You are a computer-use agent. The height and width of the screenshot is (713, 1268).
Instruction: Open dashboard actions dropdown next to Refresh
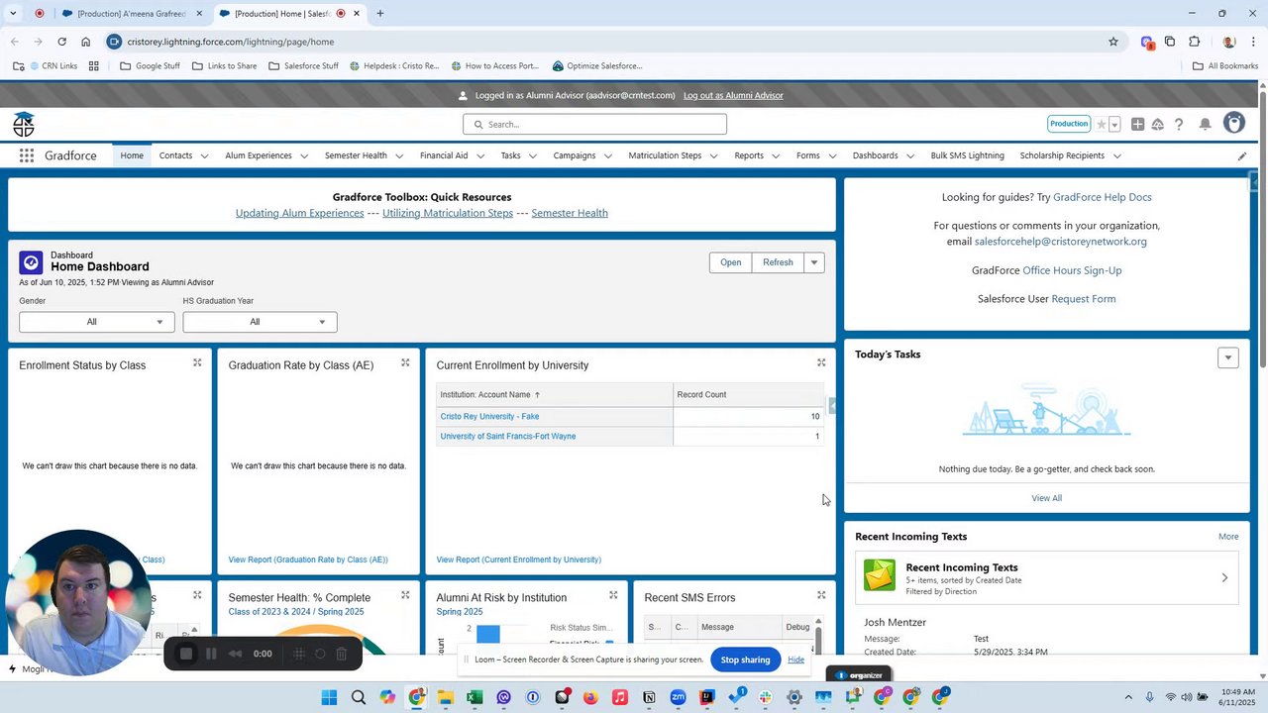[814, 262]
